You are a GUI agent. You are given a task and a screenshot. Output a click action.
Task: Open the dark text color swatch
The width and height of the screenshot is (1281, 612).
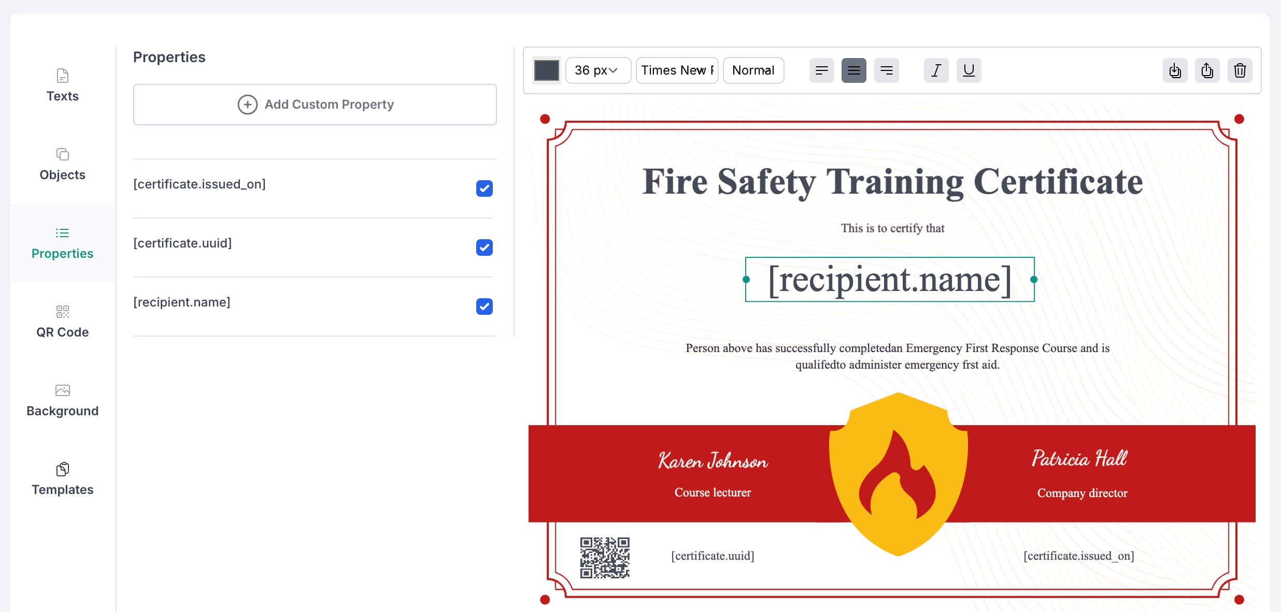tap(546, 70)
